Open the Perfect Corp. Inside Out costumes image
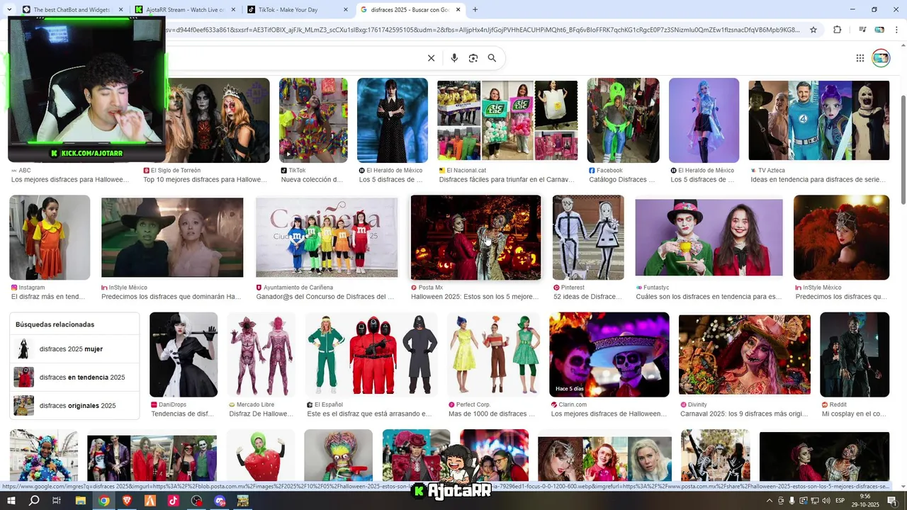Screen dimensions: 907x510 tap(493, 354)
